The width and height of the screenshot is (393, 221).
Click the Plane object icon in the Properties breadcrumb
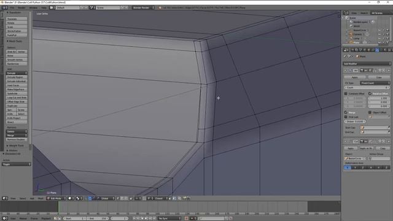tap(357, 56)
